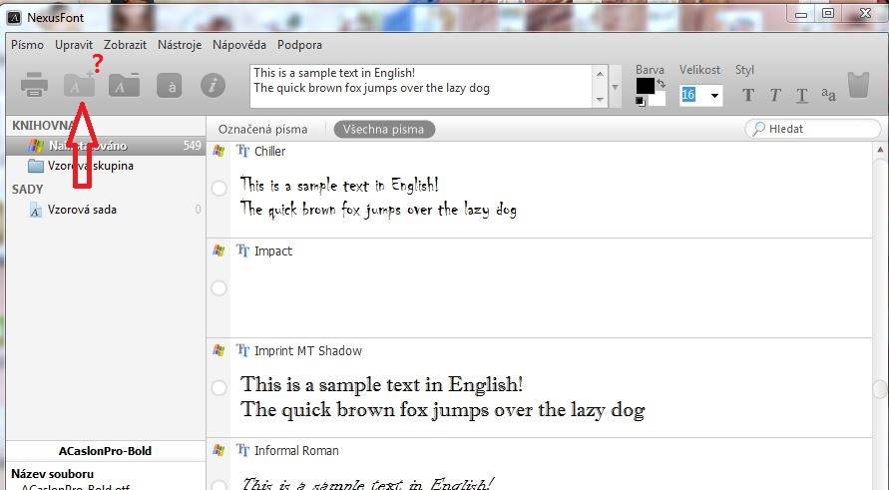
Task: Click Windows flag icon beside Impact
Action: click(219, 250)
